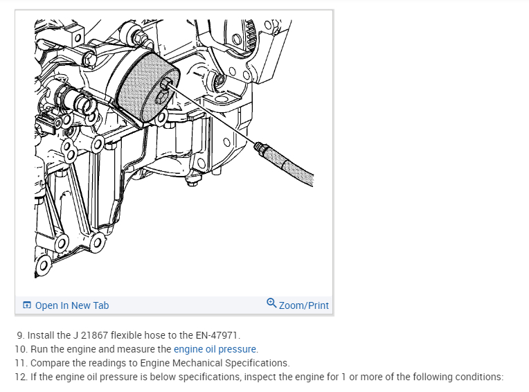
Task: Click Engine Mechanical Specifications phrase
Action: pyautogui.click(x=214, y=363)
